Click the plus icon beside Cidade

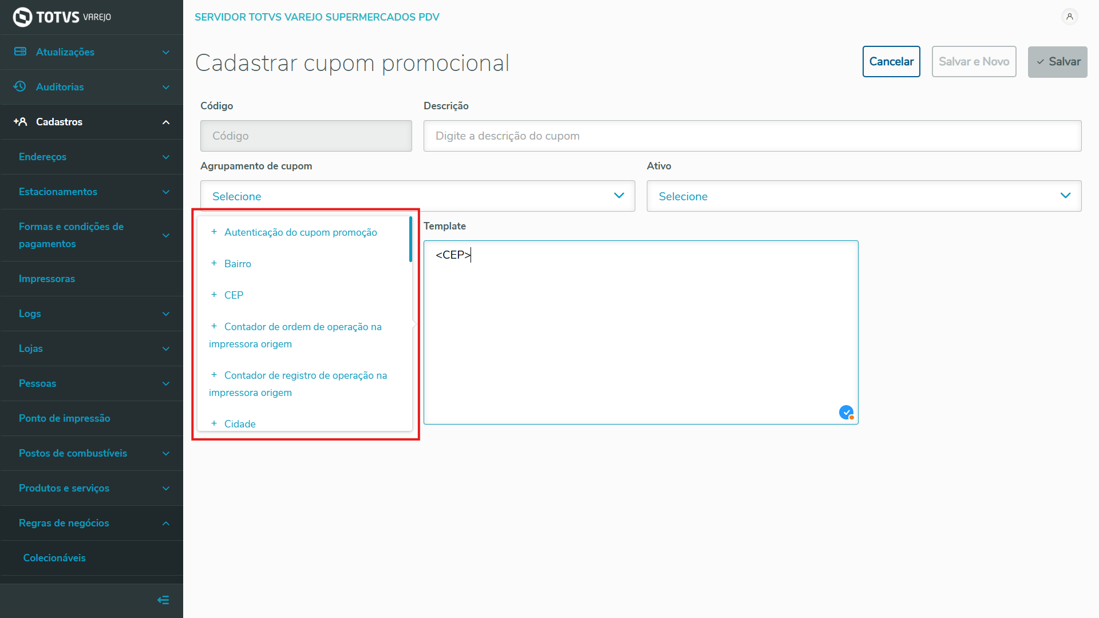click(x=214, y=423)
